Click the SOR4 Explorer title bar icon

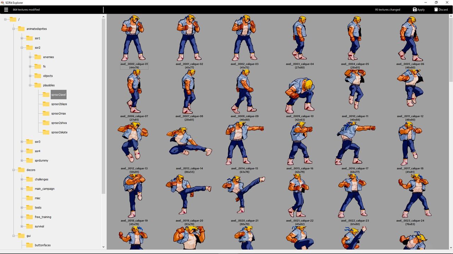coord(3,2)
